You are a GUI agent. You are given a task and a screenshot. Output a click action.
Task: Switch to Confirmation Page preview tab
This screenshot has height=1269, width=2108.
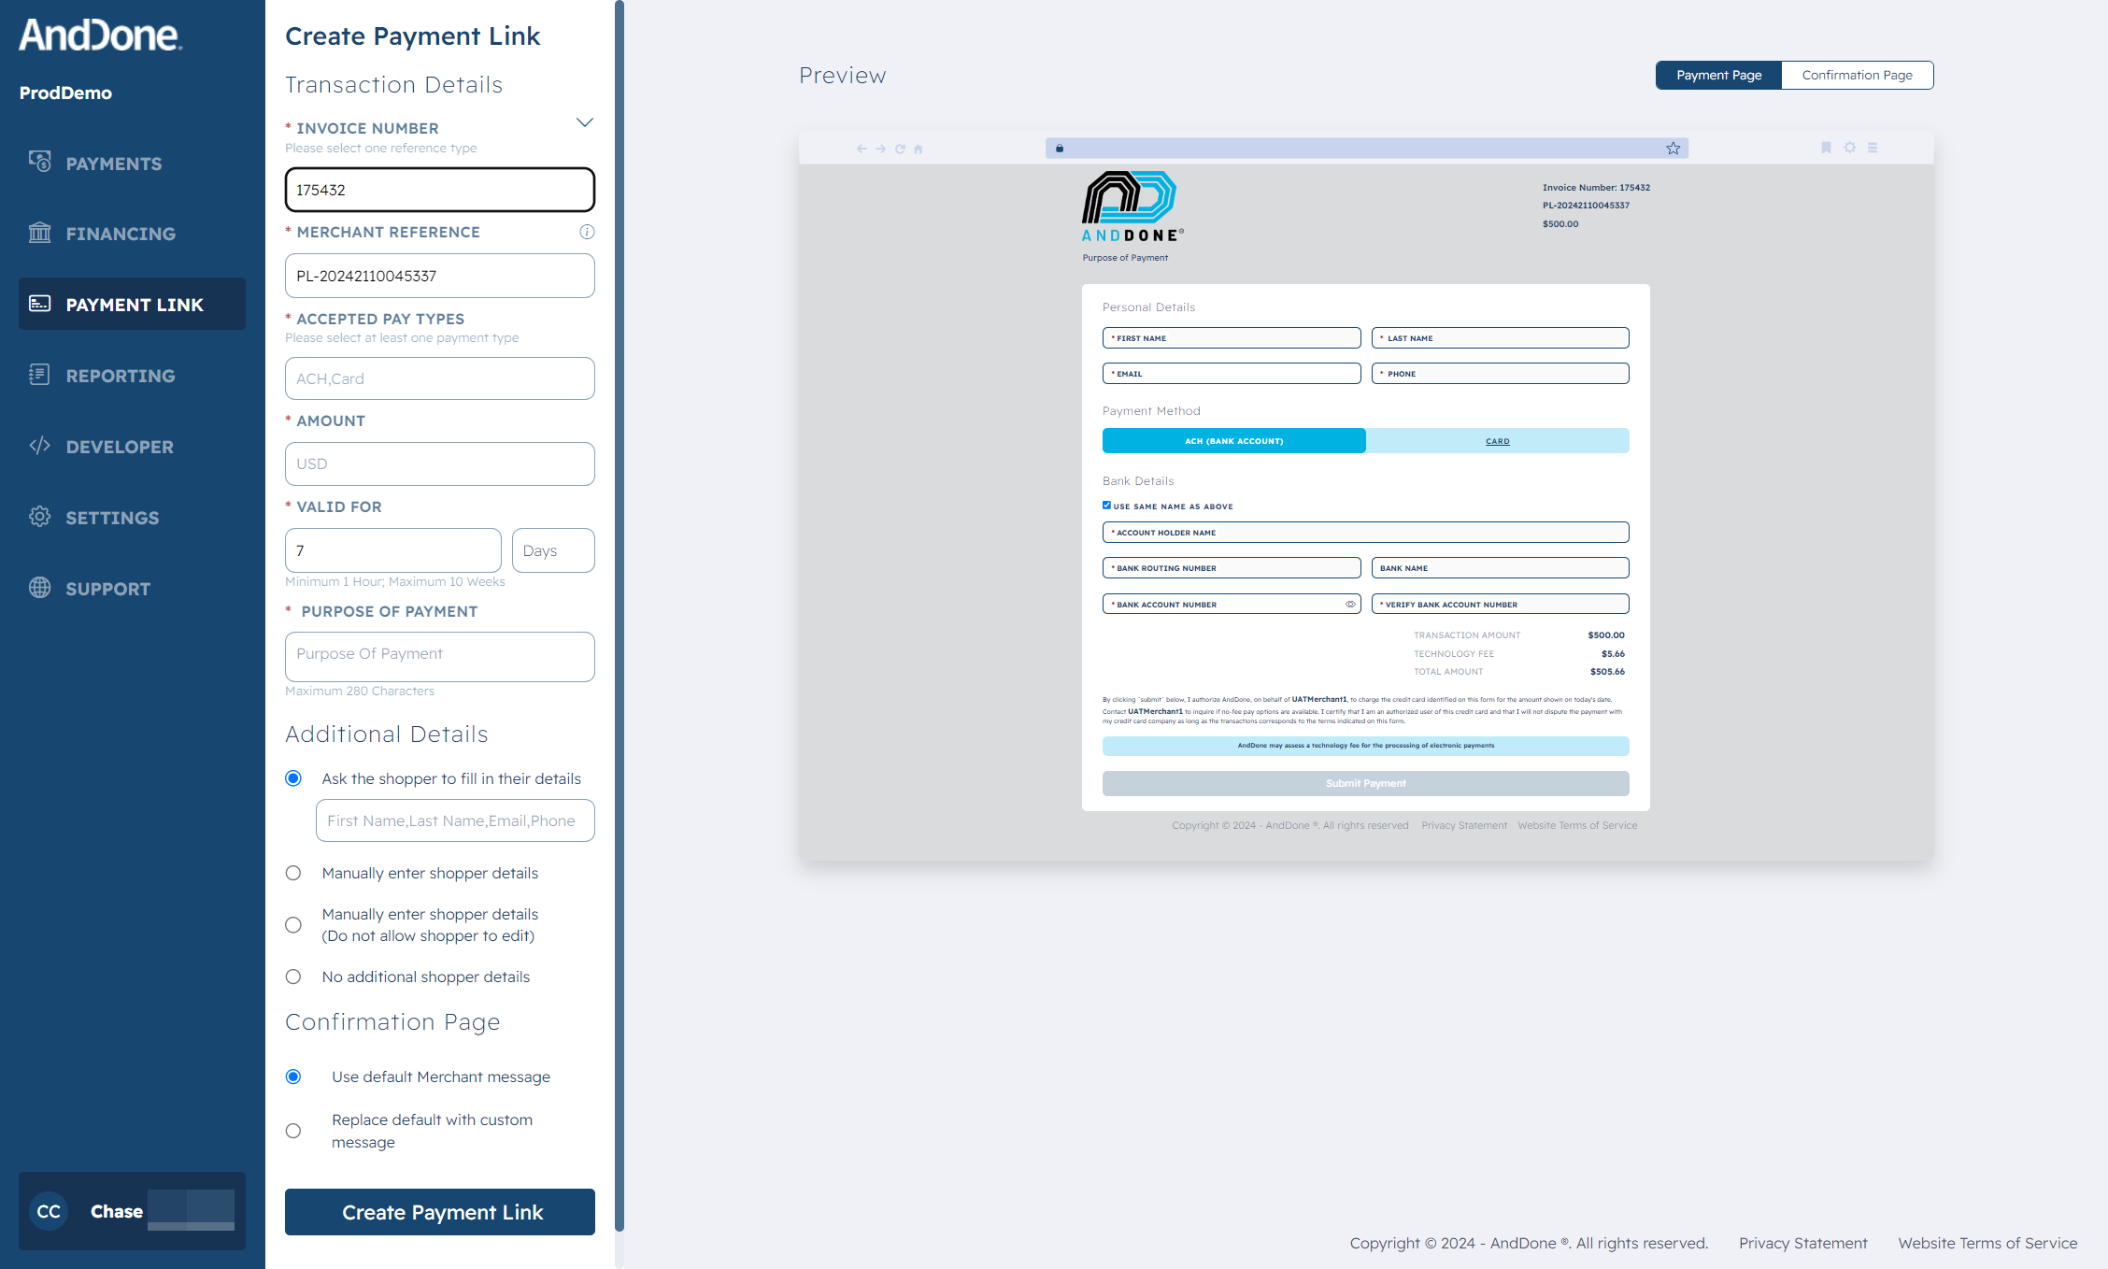click(1855, 74)
